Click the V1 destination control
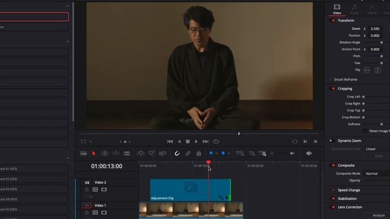 pyautogui.click(x=87, y=206)
